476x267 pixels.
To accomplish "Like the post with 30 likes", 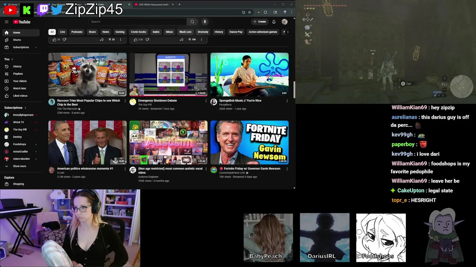I will [54, 39].
